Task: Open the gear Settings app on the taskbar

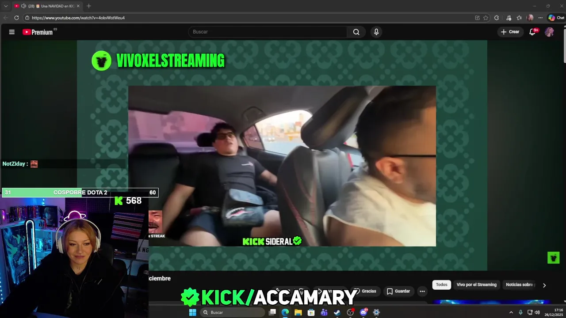Action: tap(376, 312)
